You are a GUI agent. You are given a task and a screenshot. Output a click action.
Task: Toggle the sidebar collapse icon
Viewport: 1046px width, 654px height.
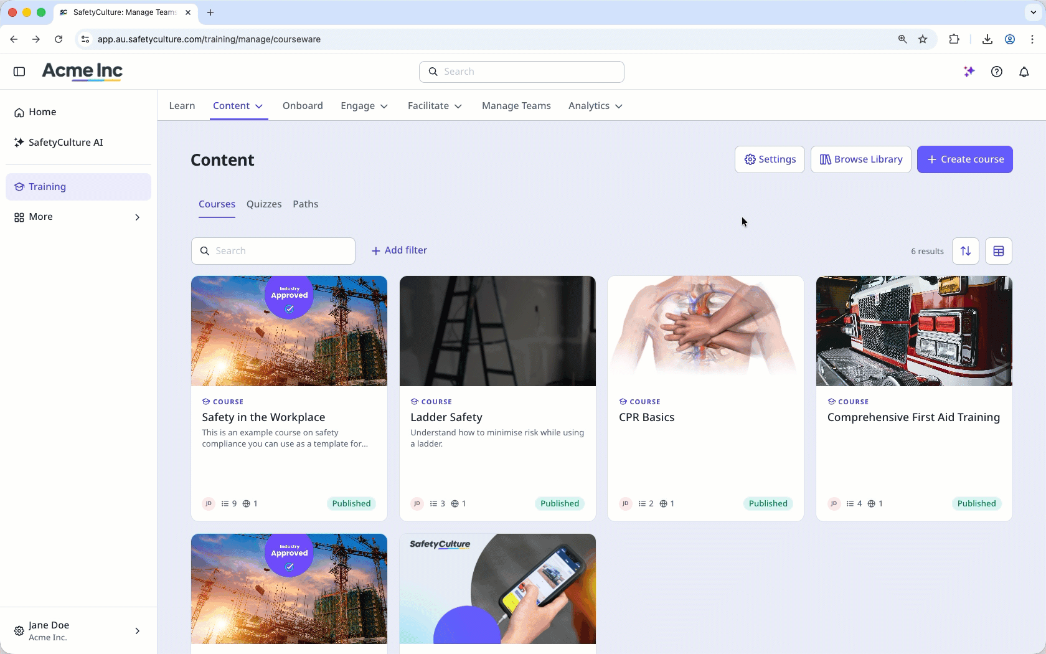(19, 72)
